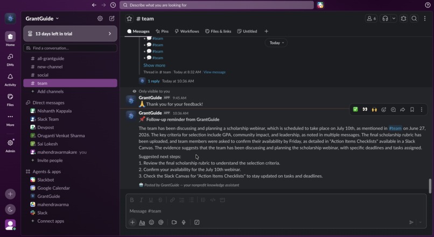The height and width of the screenshot is (237, 434).
Task: Toggle italic formatting in composer
Action: click(141, 200)
